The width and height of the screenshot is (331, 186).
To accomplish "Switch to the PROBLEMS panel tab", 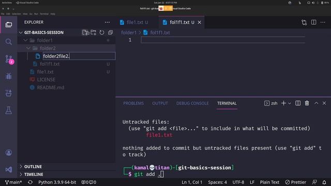I will pyautogui.click(x=133, y=103).
